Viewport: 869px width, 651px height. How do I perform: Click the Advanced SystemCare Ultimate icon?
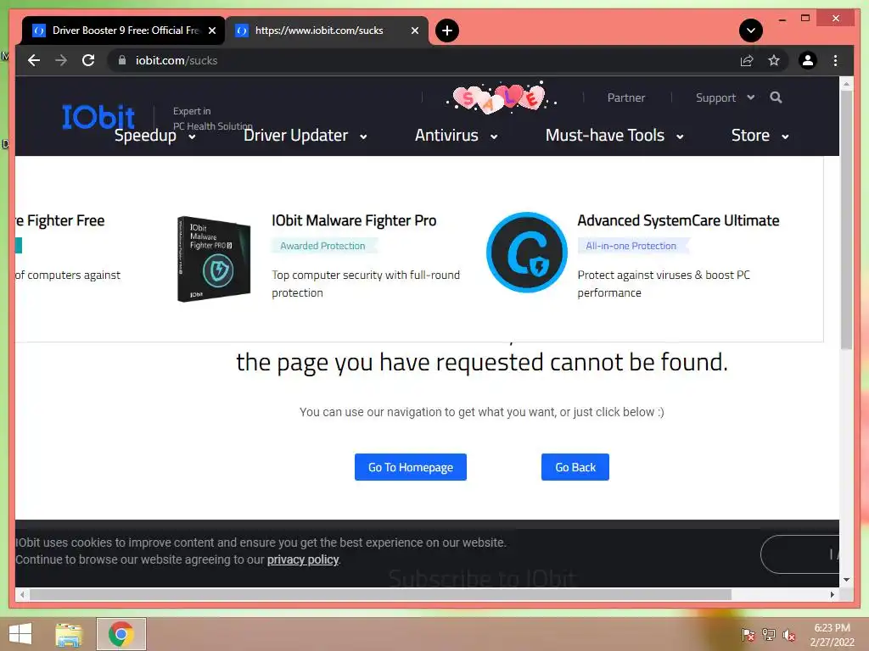point(526,253)
